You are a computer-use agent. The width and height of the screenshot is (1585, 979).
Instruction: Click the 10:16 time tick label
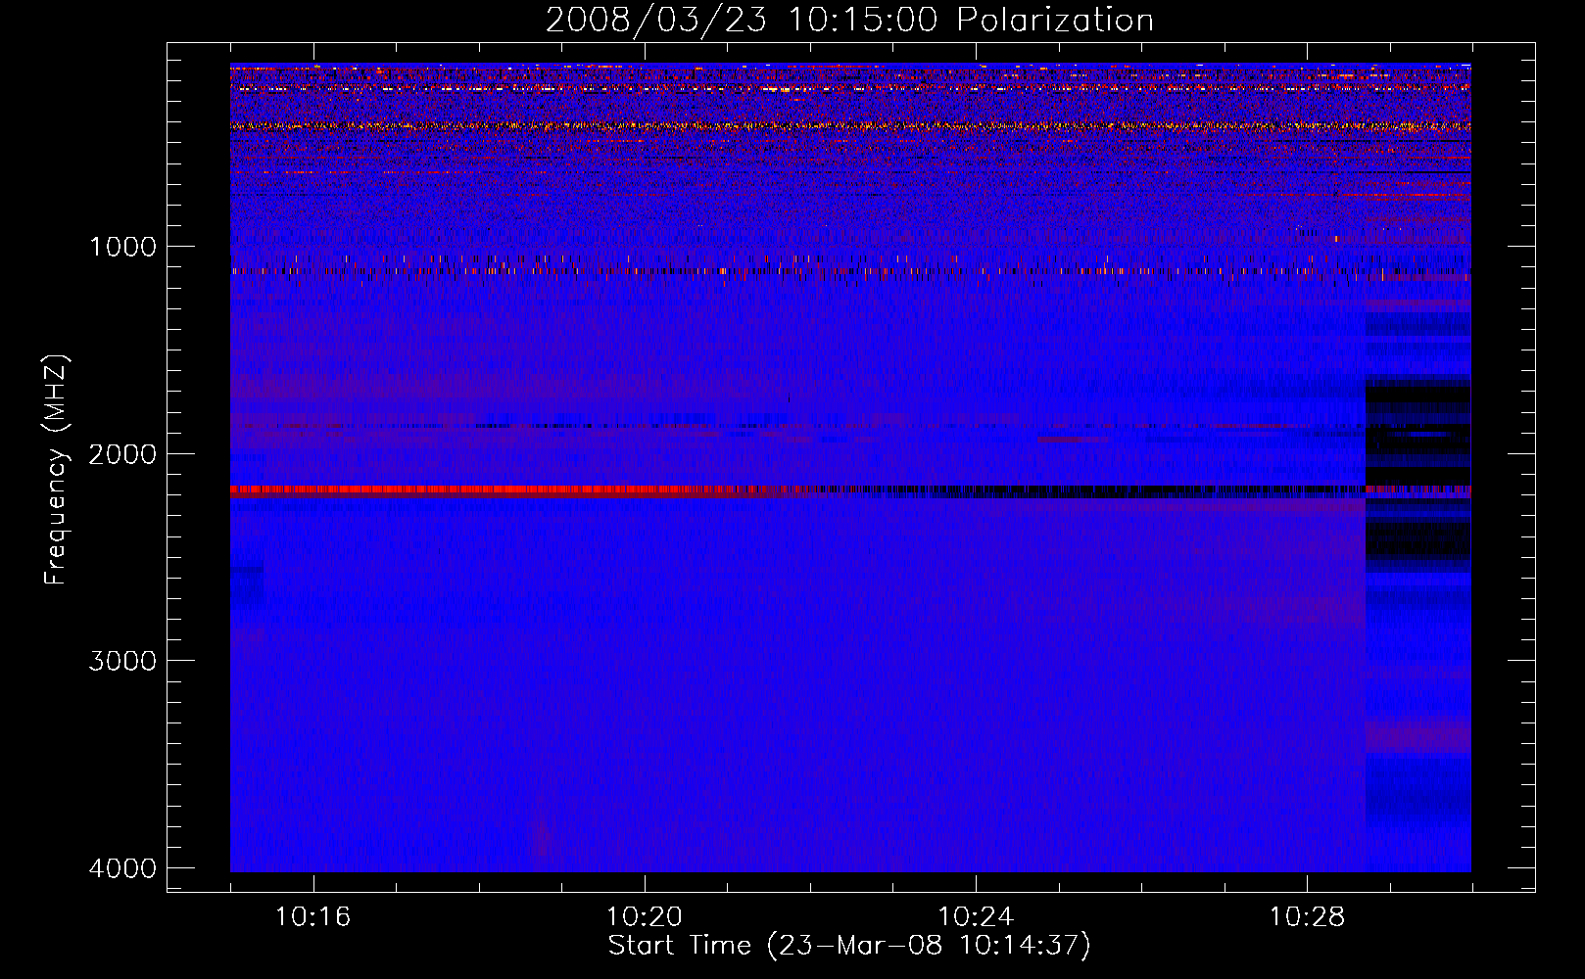click(312, 917)
